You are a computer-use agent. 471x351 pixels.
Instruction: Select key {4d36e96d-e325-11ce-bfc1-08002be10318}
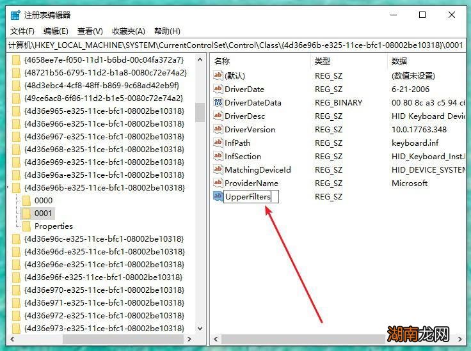[x=104, y=252]
